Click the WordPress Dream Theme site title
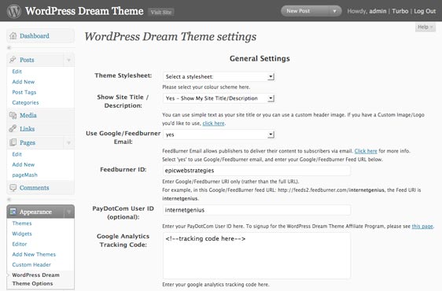This screenshot has width=442, height=291. [84, 11]
